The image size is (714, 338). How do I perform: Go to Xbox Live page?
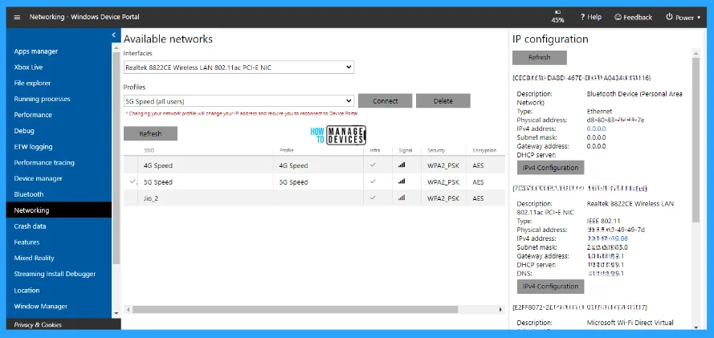click(28, 67)
